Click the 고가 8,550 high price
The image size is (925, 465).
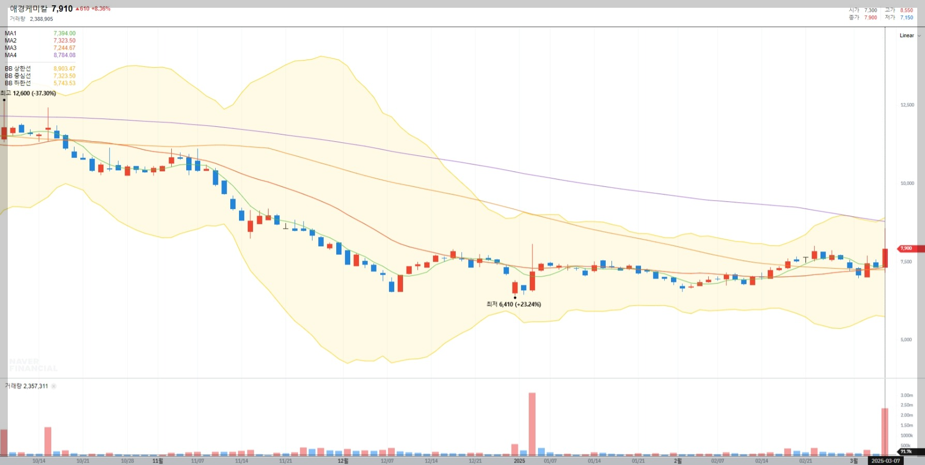[x=899, y=10]
